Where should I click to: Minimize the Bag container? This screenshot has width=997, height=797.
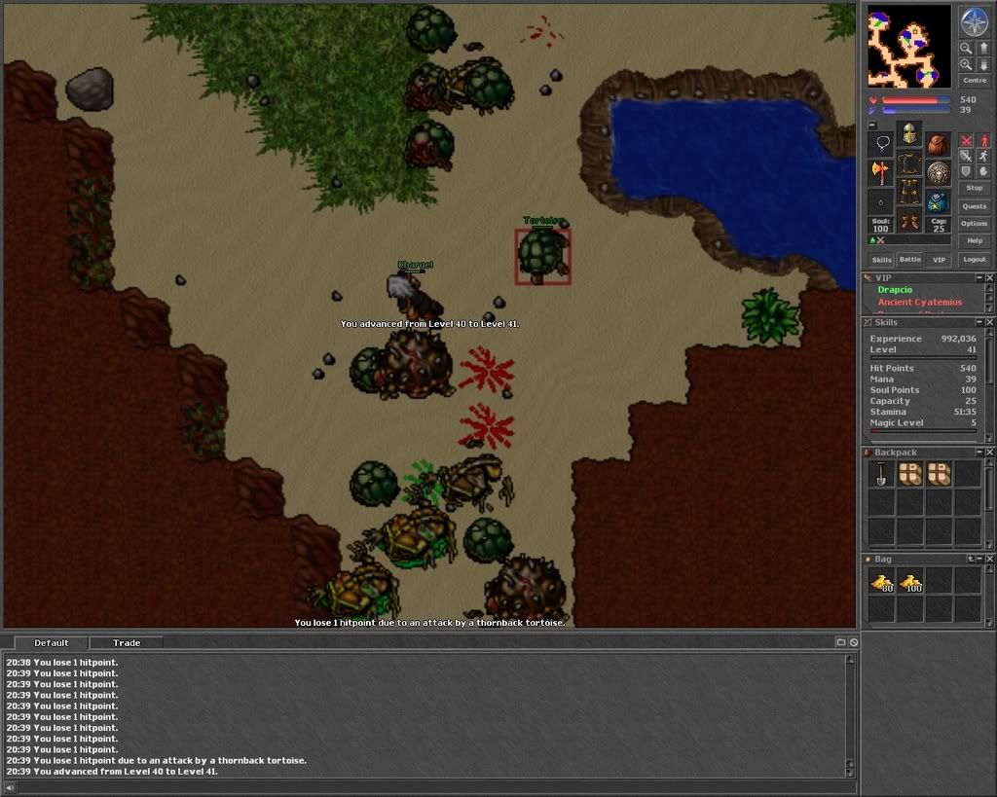[x=979, y=559]
